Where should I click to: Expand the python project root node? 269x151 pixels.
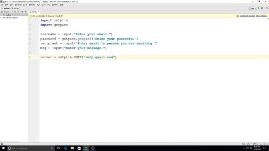(x=1, y=15)
